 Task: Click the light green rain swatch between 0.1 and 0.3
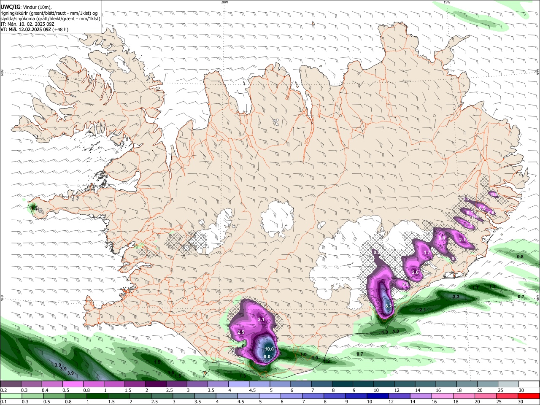click(x=11, y=396)
